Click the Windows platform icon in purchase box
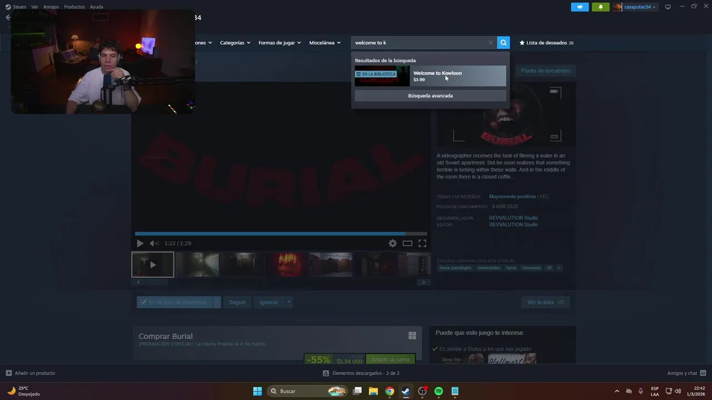 (x=412, y=336)
